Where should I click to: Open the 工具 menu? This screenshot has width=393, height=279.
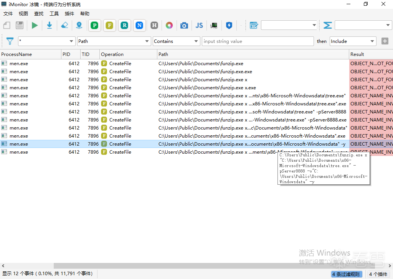point(54,13)
